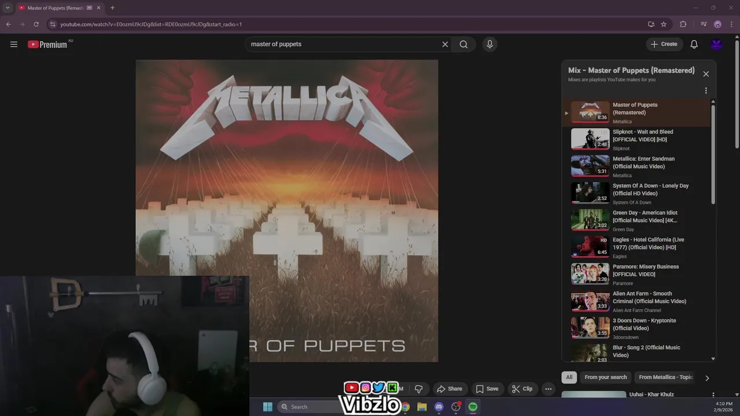Select the From Metallica - Topic chip
This screenshot has width=740, height=416.
point(665,377)
